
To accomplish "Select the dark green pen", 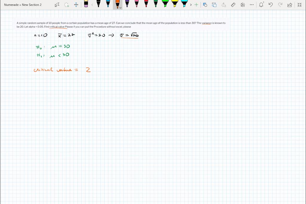I will (156, 4).
